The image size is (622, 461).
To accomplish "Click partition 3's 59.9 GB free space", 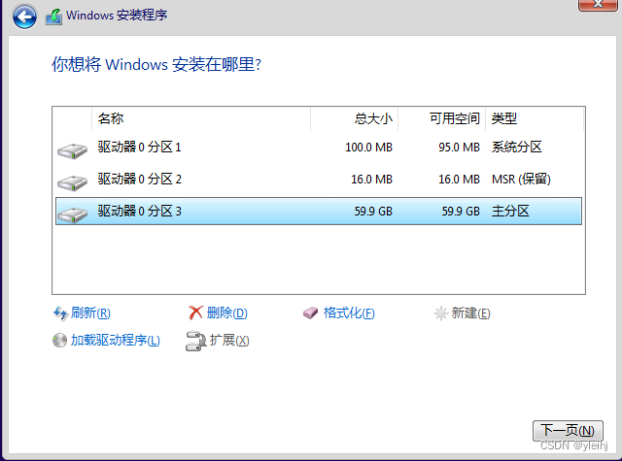I will [x=461, y=212].
